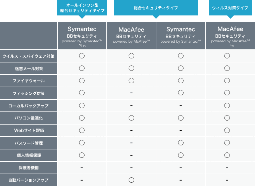Click the ウイルス・スパイウェア対策 row label
Screen dimensions: 255x186
(x=28, y=56)
